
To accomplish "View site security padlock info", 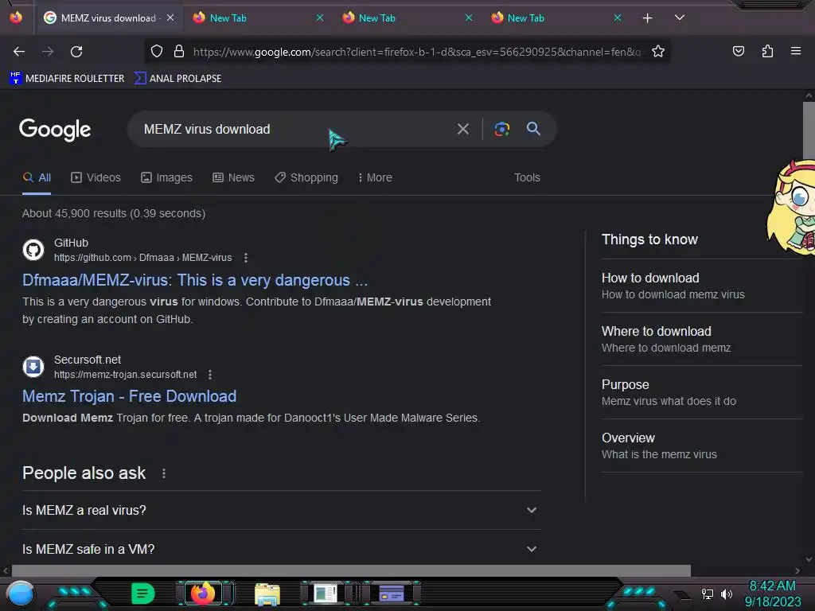I will coord(179,52).
